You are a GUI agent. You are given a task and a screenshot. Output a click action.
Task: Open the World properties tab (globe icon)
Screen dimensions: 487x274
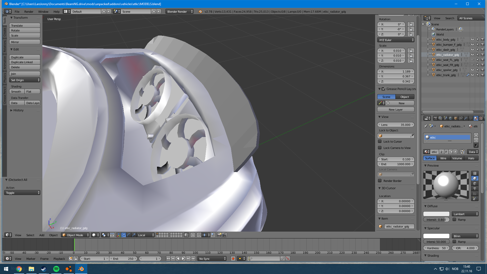450,118
